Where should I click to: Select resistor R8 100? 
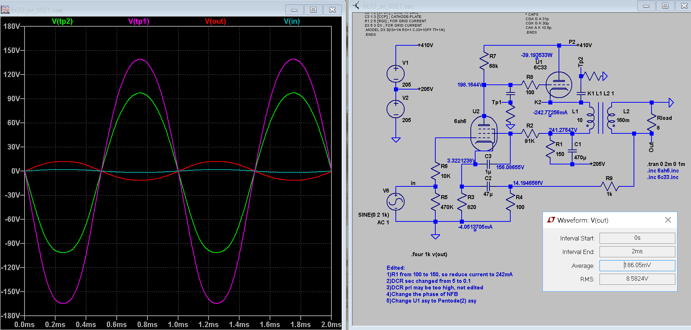(530, 85)
